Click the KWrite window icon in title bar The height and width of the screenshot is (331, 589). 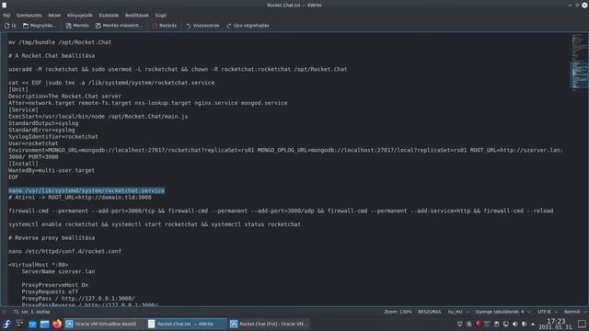click(x=4, y=5)
